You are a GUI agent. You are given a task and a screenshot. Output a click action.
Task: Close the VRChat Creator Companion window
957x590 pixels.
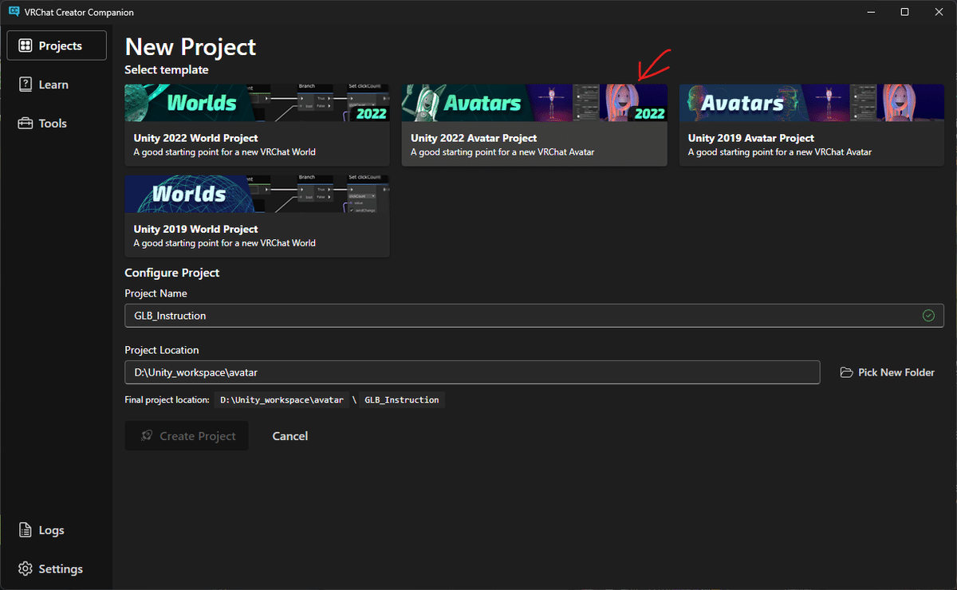(939, 12)
